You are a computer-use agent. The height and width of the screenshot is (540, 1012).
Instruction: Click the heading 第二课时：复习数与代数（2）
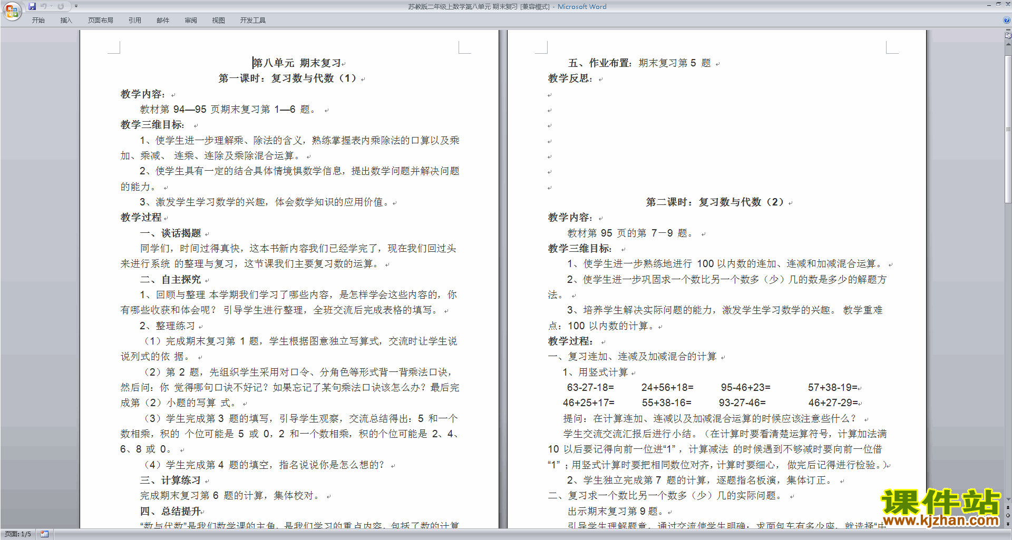(x=715, y=202)
